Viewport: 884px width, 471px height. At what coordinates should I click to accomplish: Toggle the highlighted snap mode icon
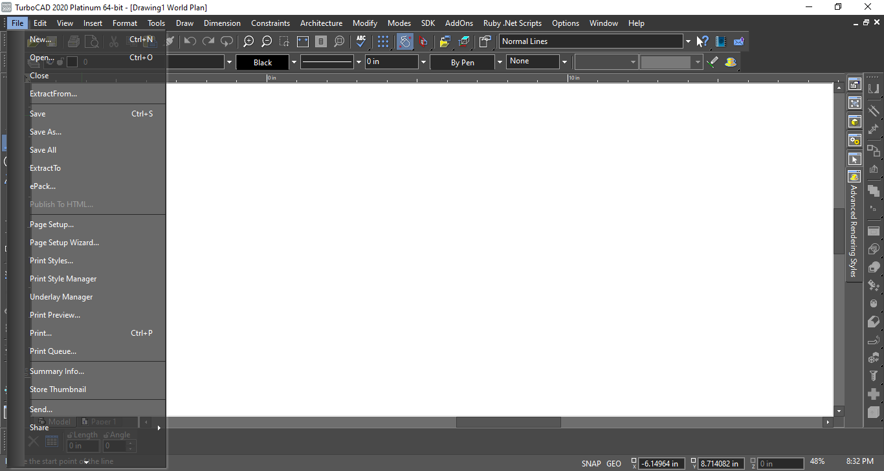[x=405, y=41]
